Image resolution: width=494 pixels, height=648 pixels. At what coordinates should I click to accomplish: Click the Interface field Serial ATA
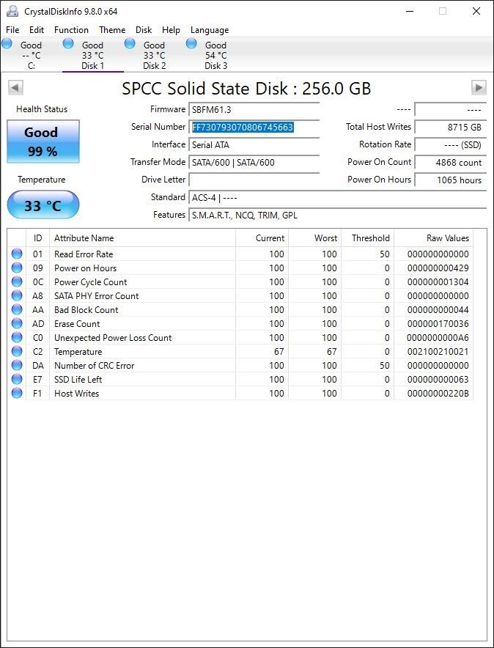[254, 144]
